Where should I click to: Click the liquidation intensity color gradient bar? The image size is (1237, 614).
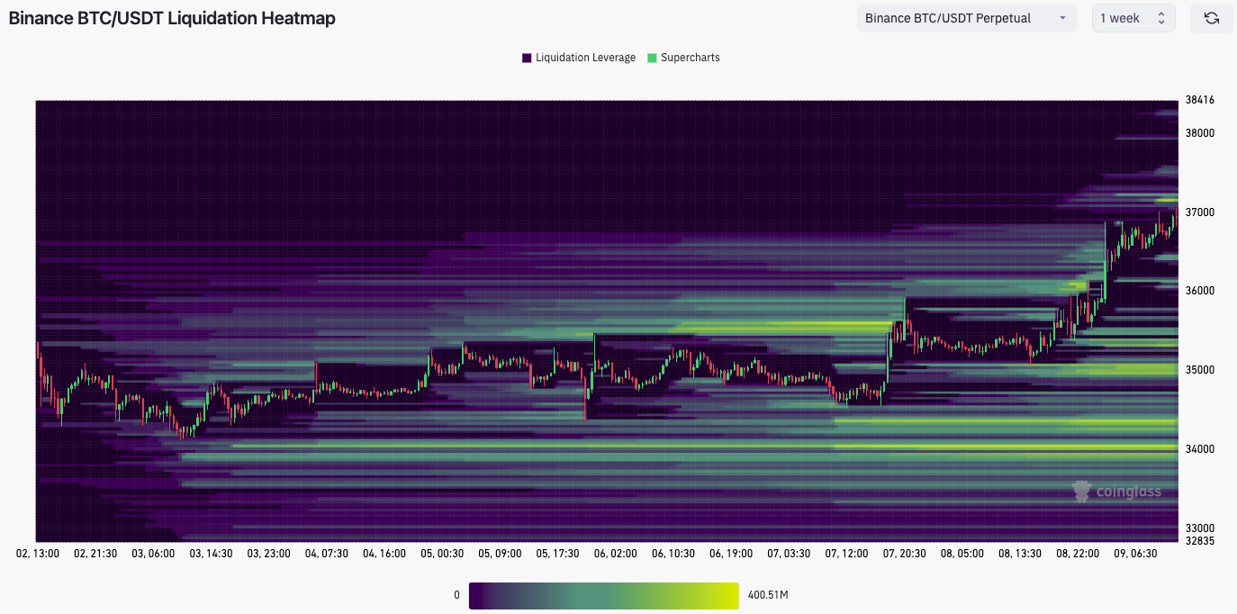point(603,595)
